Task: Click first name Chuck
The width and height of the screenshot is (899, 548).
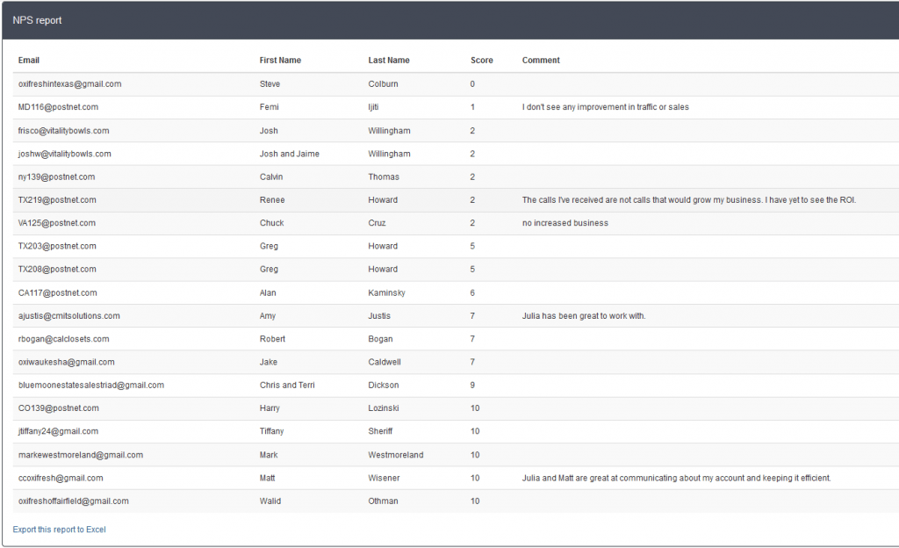Action: coord(271,223)
